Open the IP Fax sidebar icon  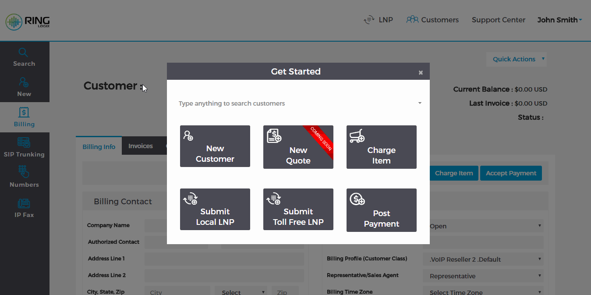click(x=24, y=207)
